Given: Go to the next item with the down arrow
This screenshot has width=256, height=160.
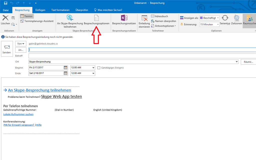Looking at the screenshot, I should pos(30,3).
